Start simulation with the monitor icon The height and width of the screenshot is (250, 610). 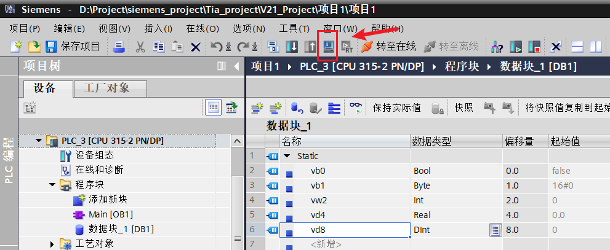point(329,47)
